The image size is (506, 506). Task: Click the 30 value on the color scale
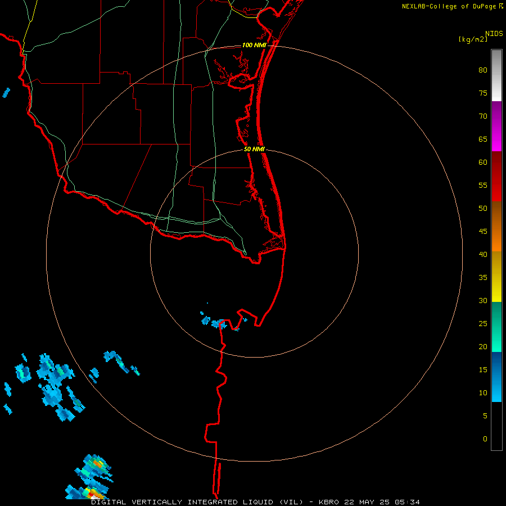point(483,301)
